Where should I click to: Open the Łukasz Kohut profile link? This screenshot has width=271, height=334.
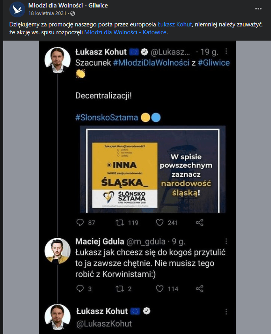point(175,24)
